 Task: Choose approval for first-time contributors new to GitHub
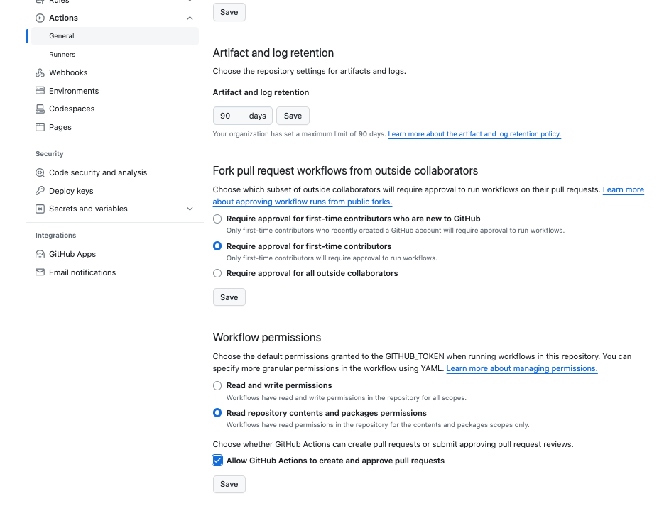pyautogui.click(x=217, y=219)
